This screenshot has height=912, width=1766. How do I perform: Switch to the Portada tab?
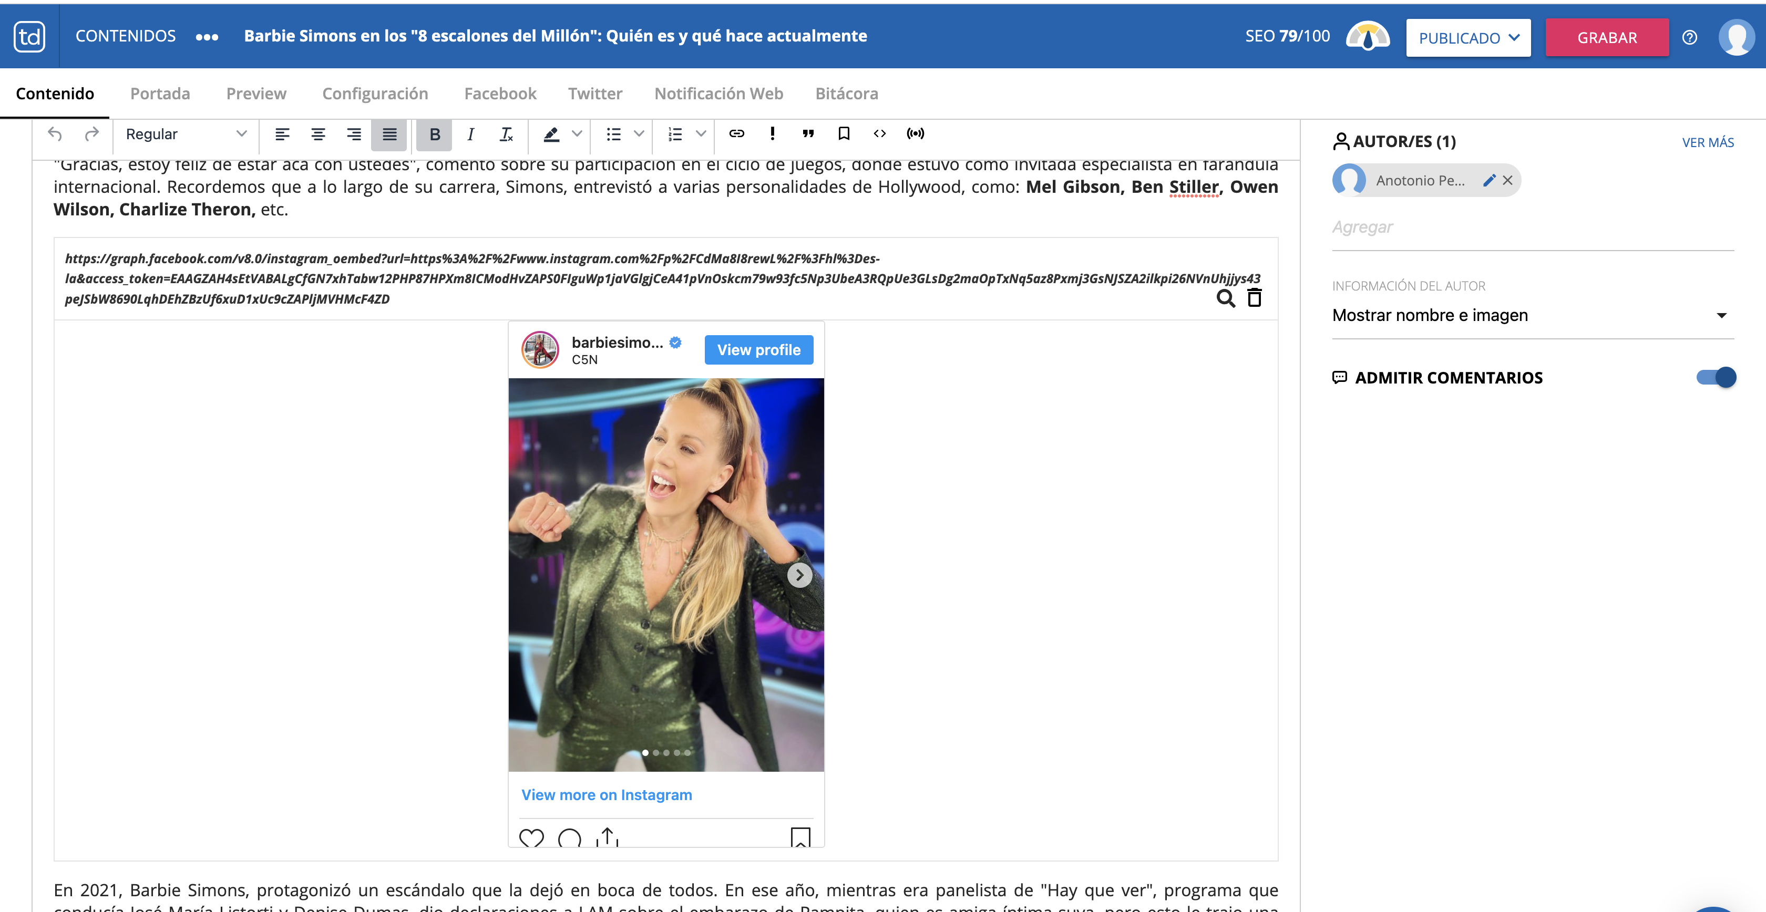click(x=160, y=94)
